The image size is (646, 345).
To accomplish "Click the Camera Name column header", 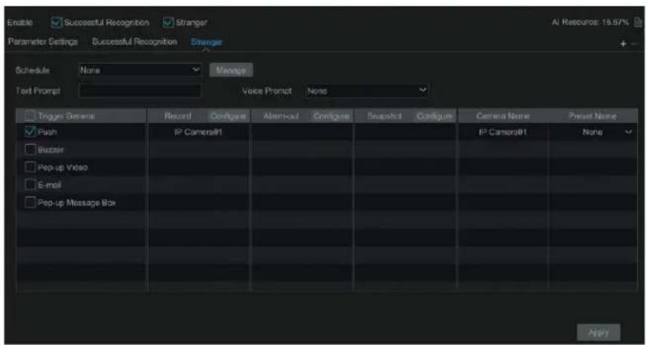I will 503,116.
